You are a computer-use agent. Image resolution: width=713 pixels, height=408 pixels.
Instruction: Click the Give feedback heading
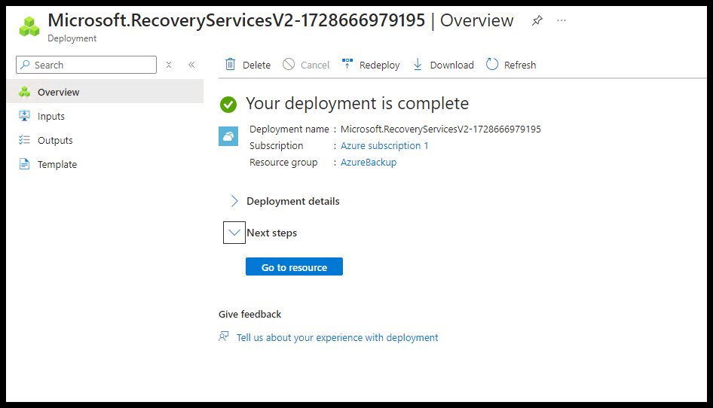tap(249, 315)
